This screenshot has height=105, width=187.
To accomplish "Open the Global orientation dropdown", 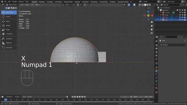I will click(67, 5).
